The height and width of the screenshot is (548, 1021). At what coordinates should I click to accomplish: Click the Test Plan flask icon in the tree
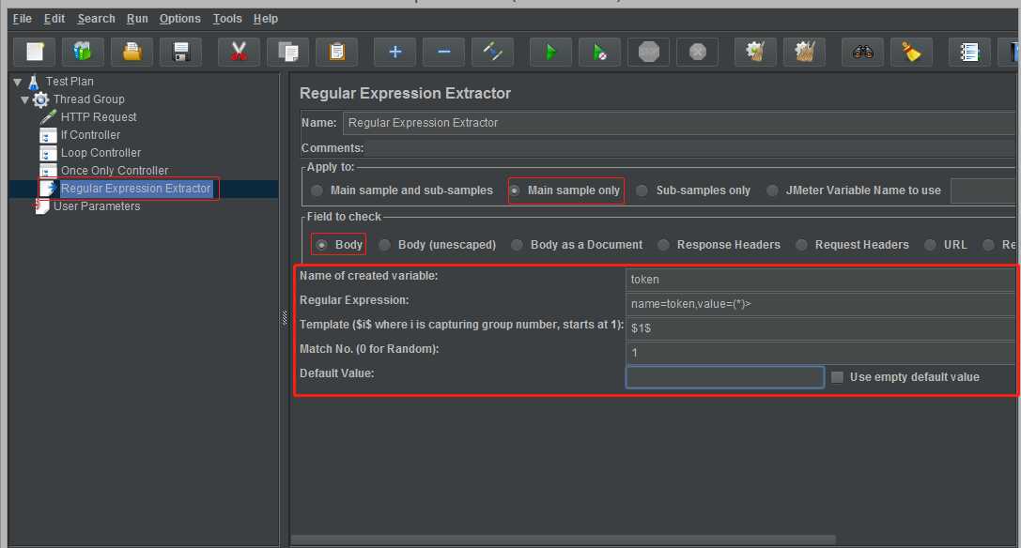pos(34,82)
